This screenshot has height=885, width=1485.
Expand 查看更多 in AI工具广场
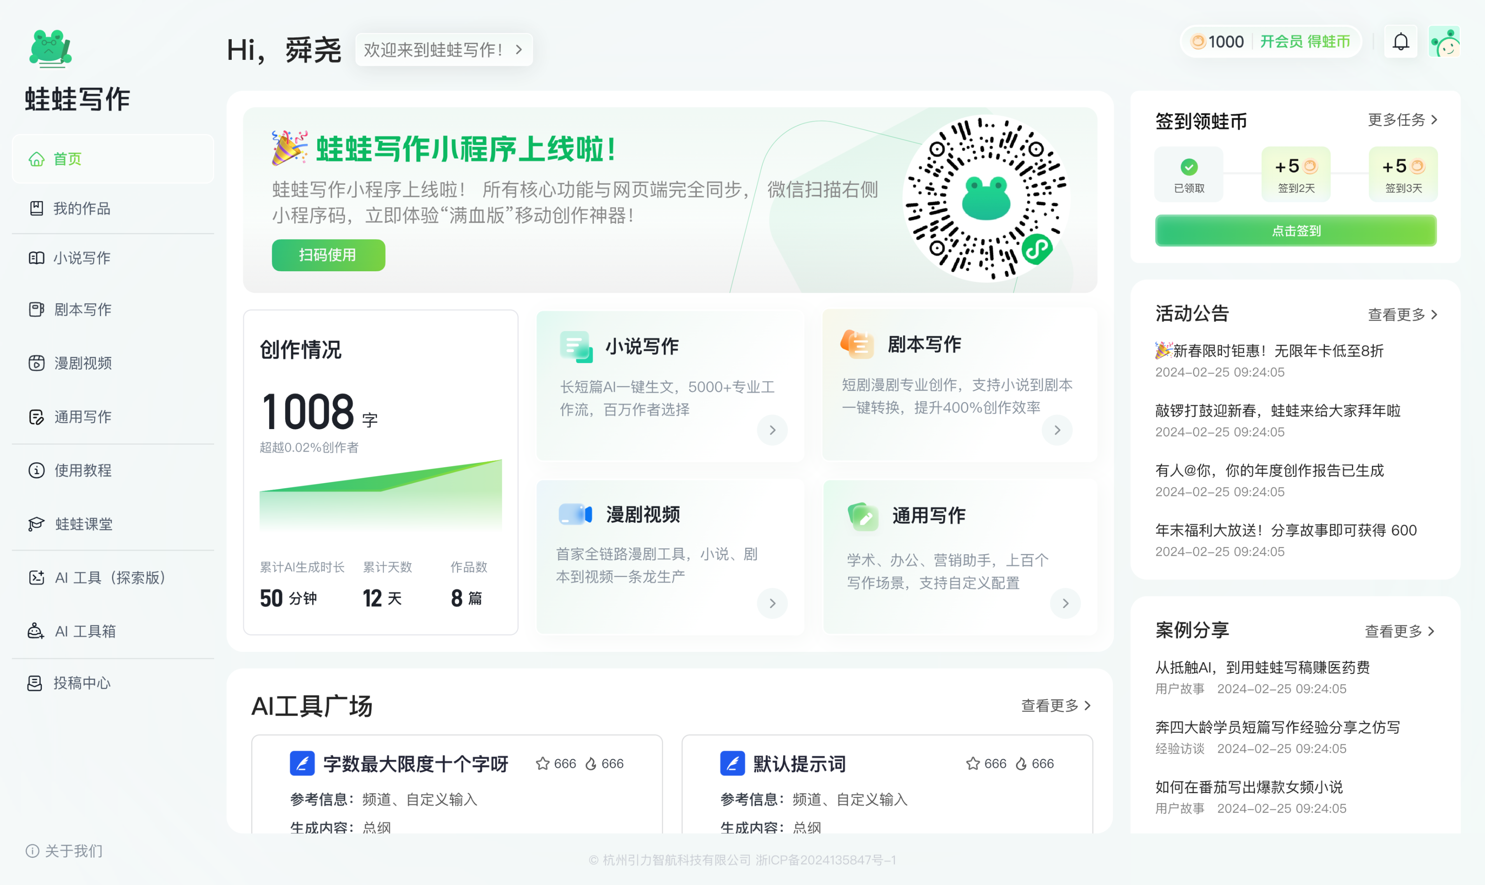coord(1055,705)
